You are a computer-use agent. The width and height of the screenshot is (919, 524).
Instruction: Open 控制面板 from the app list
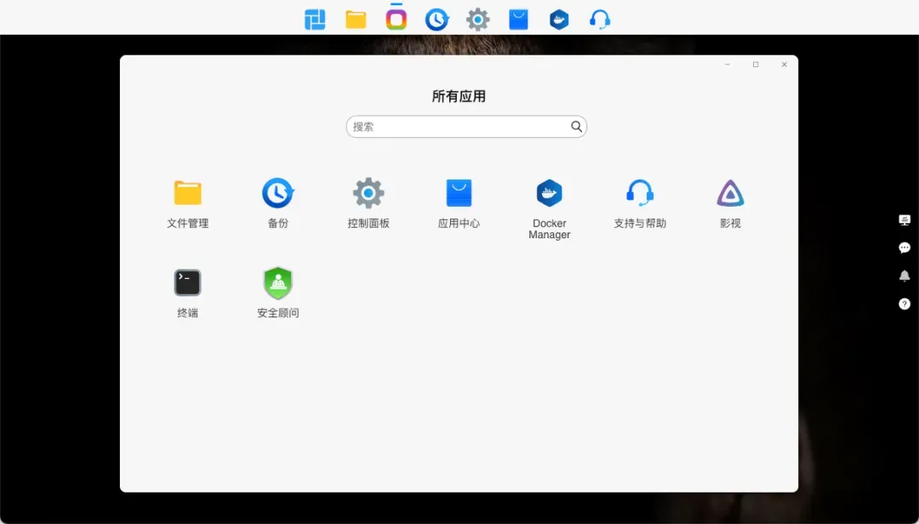[368, 194]
